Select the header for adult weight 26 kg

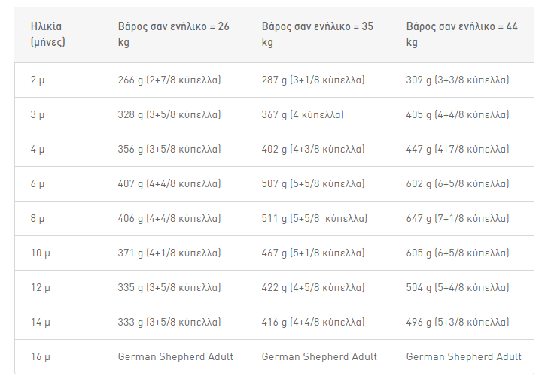tap(173, 34)
